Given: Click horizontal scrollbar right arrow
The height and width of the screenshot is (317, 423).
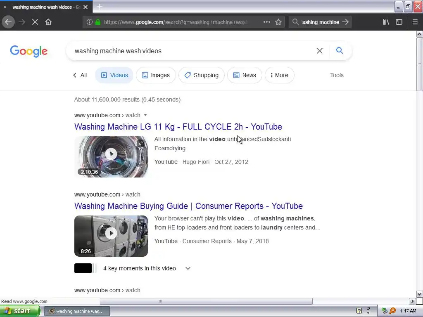Looking at the screenshot, I should coord(412,301).
